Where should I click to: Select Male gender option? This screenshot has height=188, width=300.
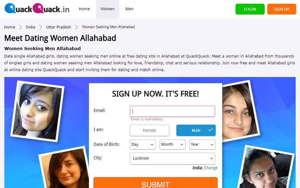point(196,130)
